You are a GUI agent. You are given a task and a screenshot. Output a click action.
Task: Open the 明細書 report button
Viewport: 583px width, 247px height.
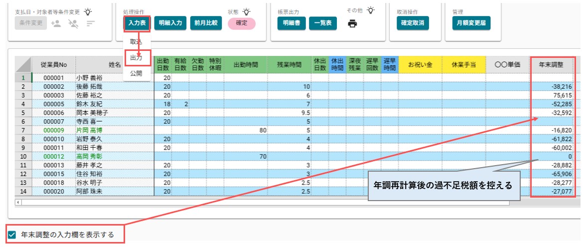[x=291, y=23]
